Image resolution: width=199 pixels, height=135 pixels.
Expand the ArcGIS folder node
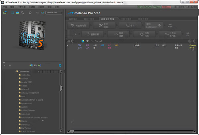pyautogui.click(x=18, y=107)
